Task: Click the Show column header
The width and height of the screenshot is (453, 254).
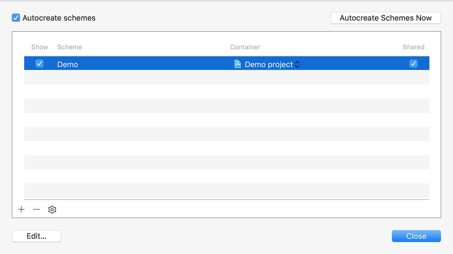Action: (x=40, y=47)
